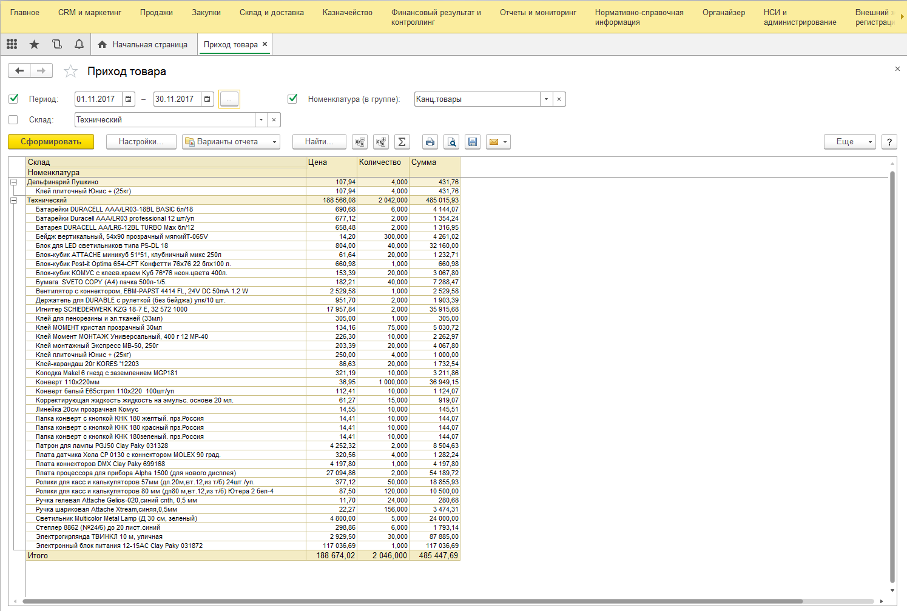The image size is (907, 611).
Task: Open the Казначейство section
Action: pos(348,12)
